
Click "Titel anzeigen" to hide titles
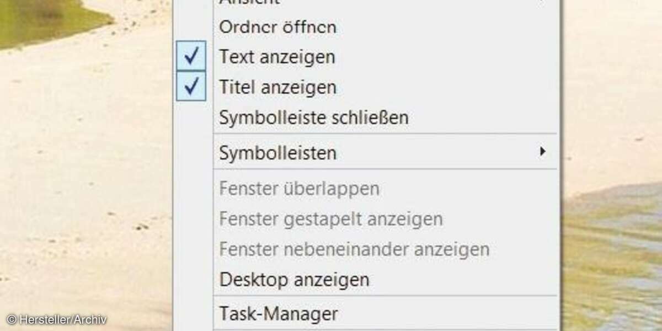(278, 87)
